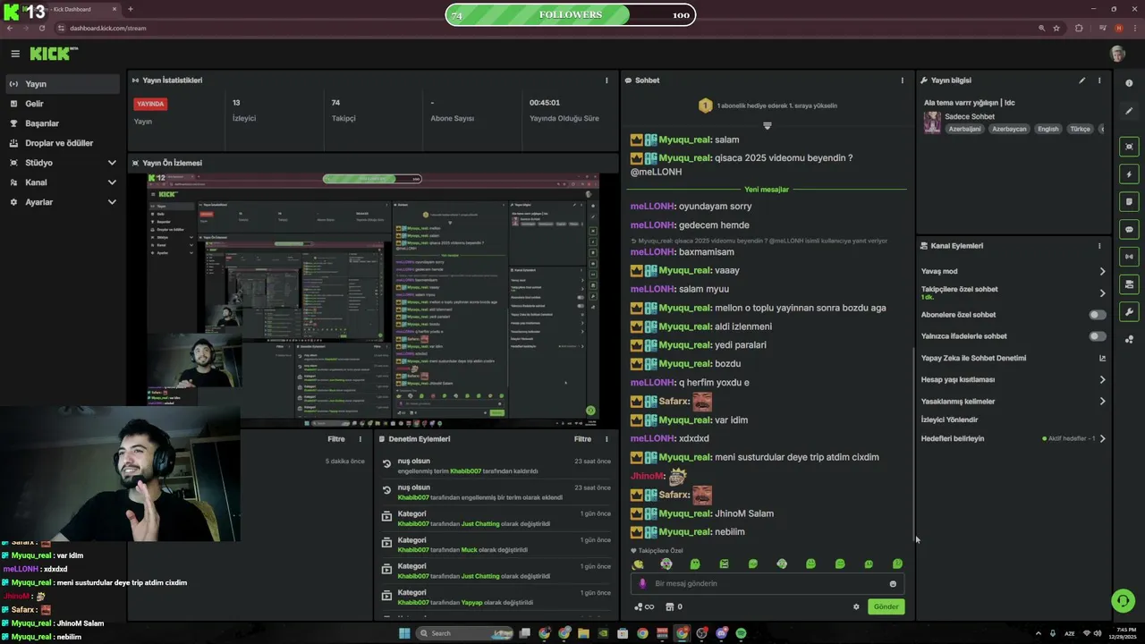Viewport: 1145px width, 644px height.
Task: Open Takipçilere özel sohbet settings arrow
Action: [x=1102, y=292]
